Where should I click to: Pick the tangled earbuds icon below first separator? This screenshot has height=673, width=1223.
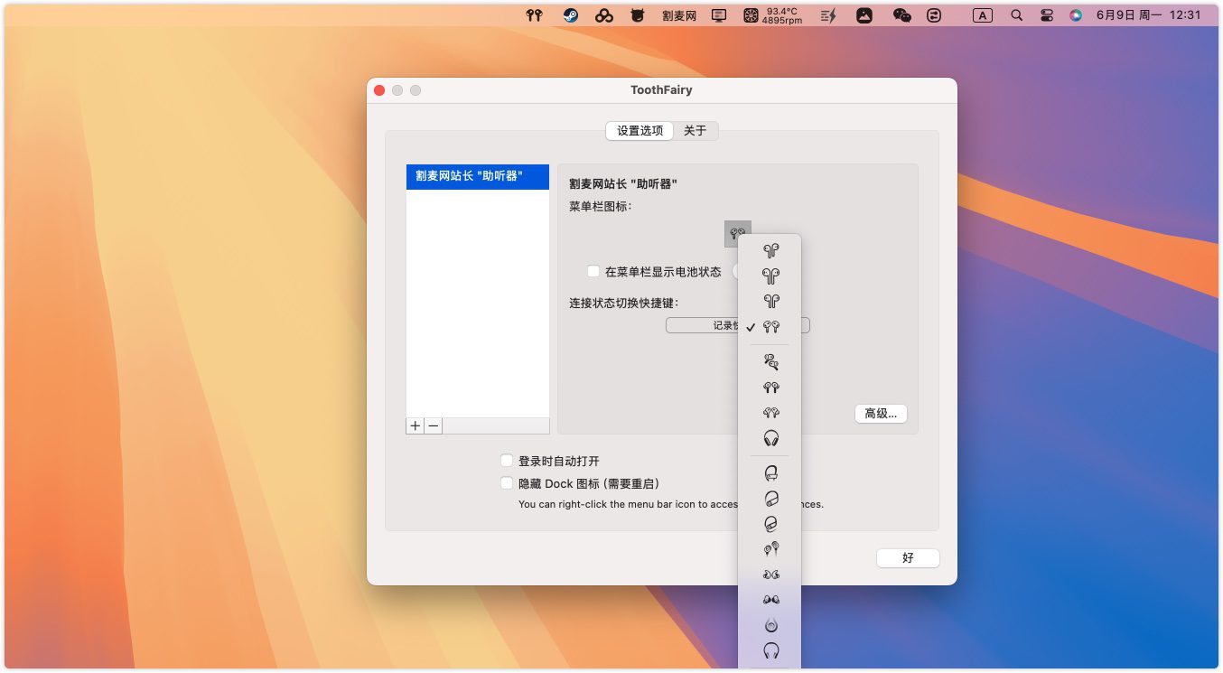click(770, 362)
